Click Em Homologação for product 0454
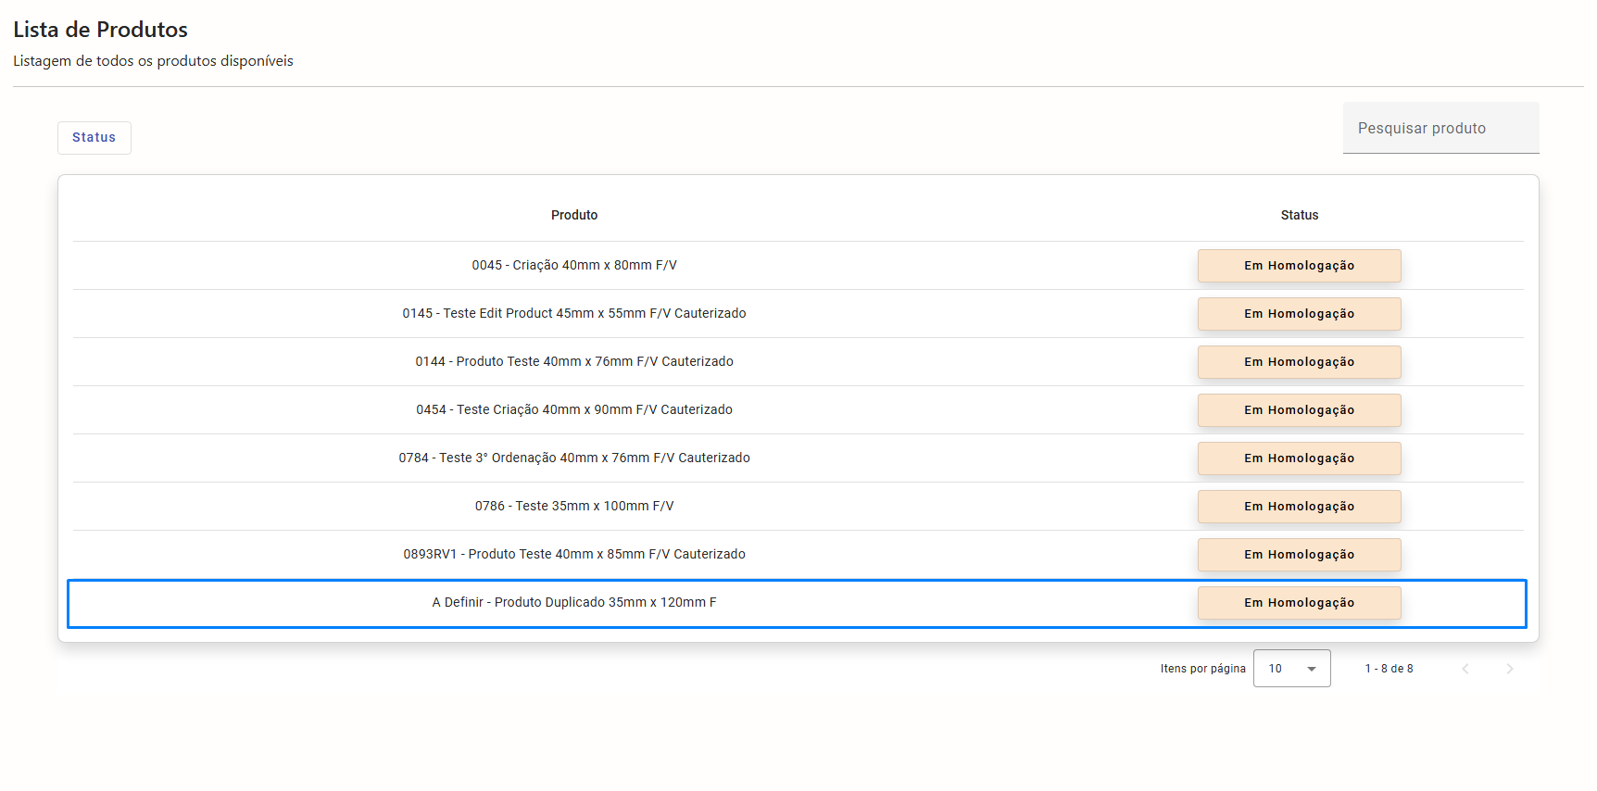 pyautogui.click(x=1299, y=410)
